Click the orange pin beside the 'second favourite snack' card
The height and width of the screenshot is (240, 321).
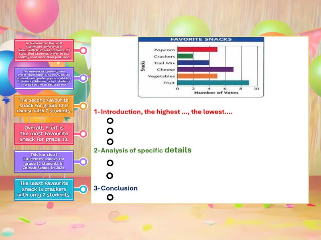[83, 106]
